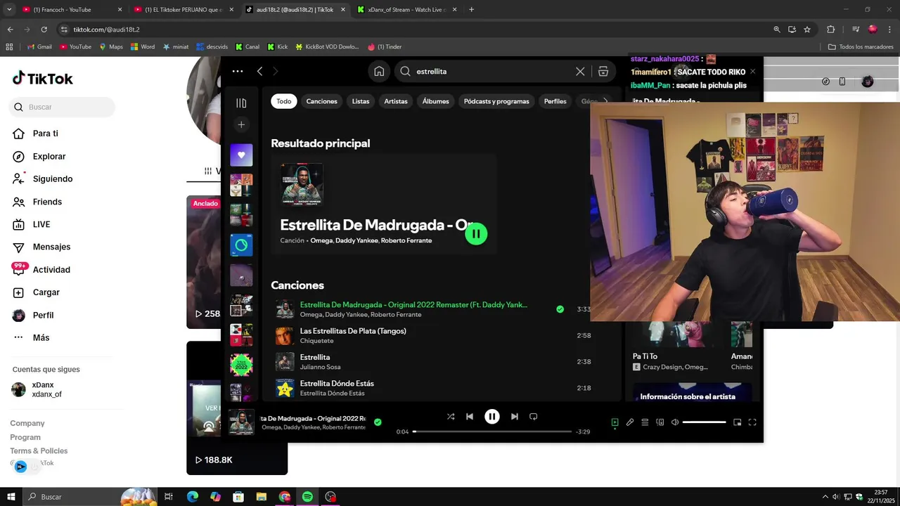This screenshot has width=900, height=506.
Task: Open TikTok Explorar compass
Action: (39, 156)
